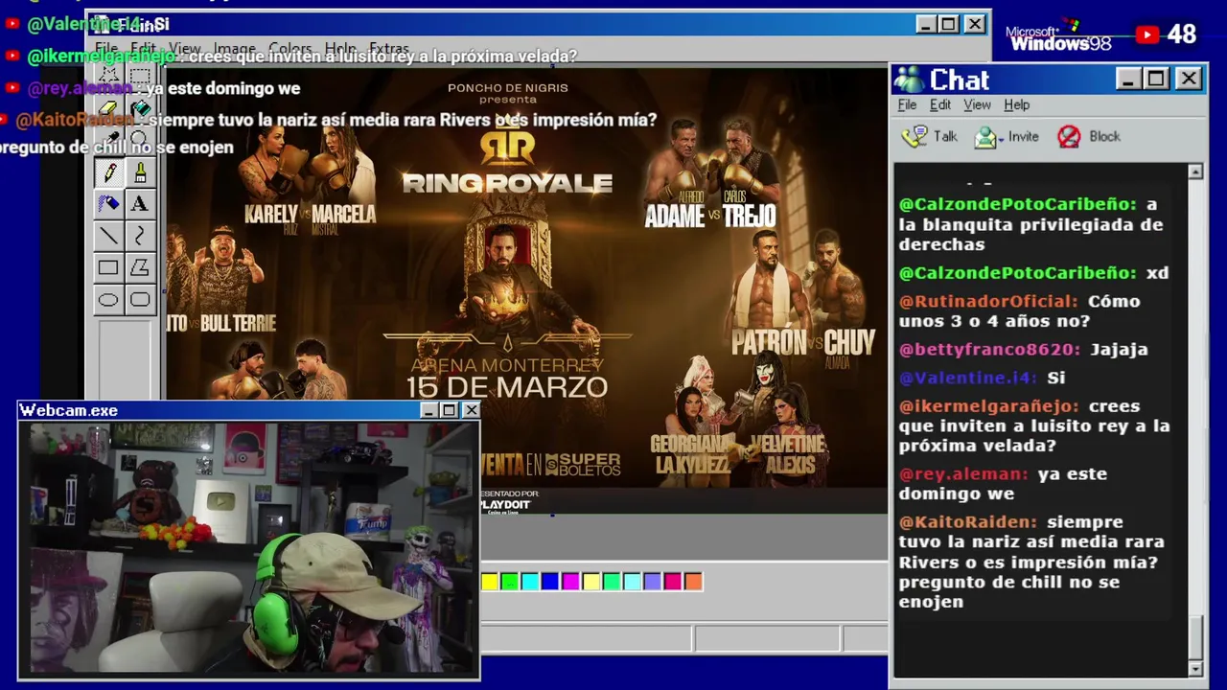Viewport: 1227px width, 690px height.
Task: Pick the dark blue color swatch
Action: [550, 581]
